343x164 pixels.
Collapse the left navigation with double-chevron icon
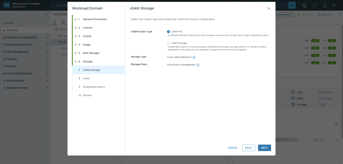[46, 15]
